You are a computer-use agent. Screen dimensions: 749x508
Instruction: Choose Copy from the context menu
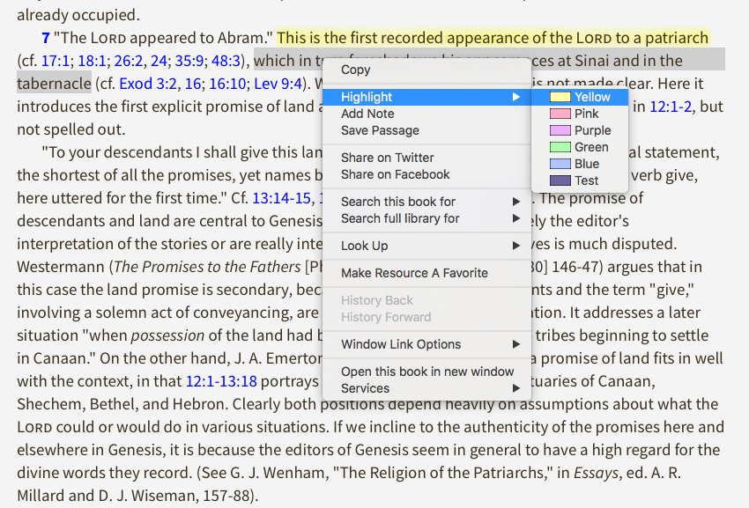[426, 70]
